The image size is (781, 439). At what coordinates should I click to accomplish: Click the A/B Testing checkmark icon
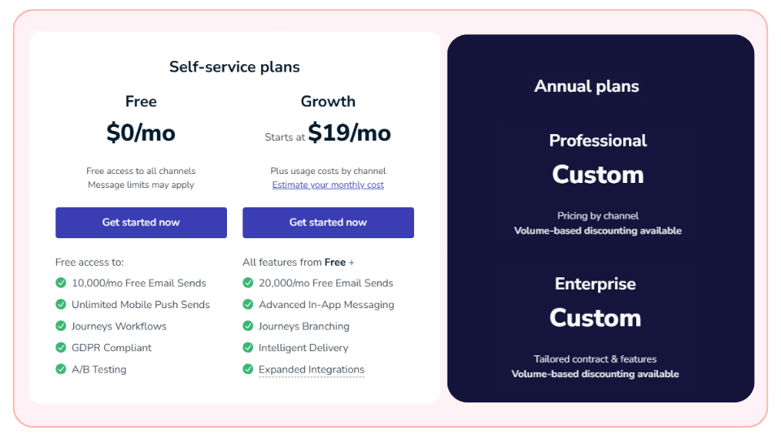click(x=61, y=369)
